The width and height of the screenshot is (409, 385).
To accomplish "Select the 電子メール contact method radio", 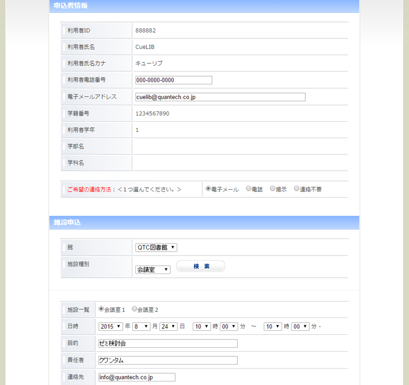I will (x=208, y=188).
